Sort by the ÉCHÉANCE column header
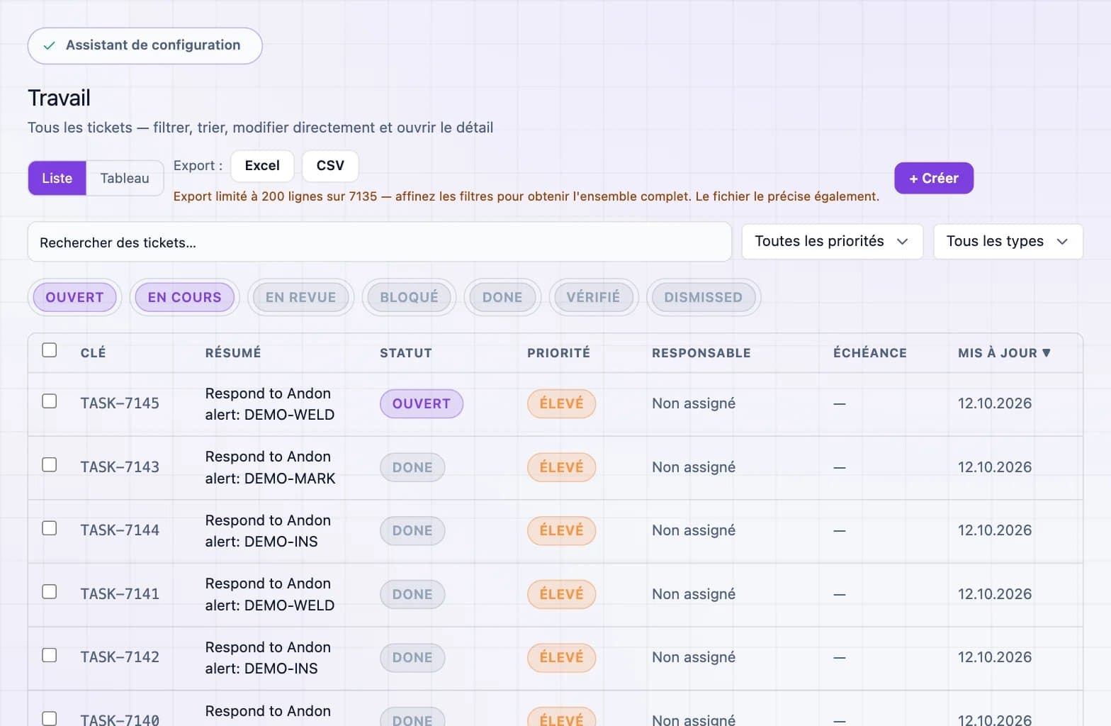The height and width of the screenshot is (726, 1111). [x=869, y=353]
